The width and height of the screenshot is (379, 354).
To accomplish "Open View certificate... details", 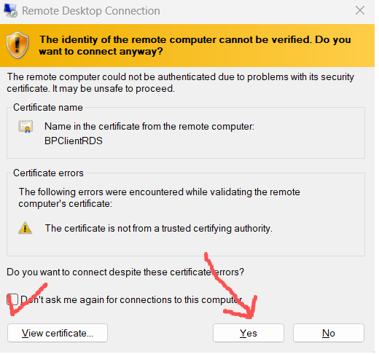I will (x=58, y=333).
